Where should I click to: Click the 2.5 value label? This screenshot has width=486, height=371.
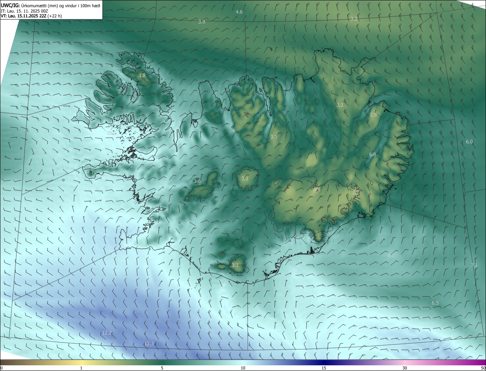(317, 189)
